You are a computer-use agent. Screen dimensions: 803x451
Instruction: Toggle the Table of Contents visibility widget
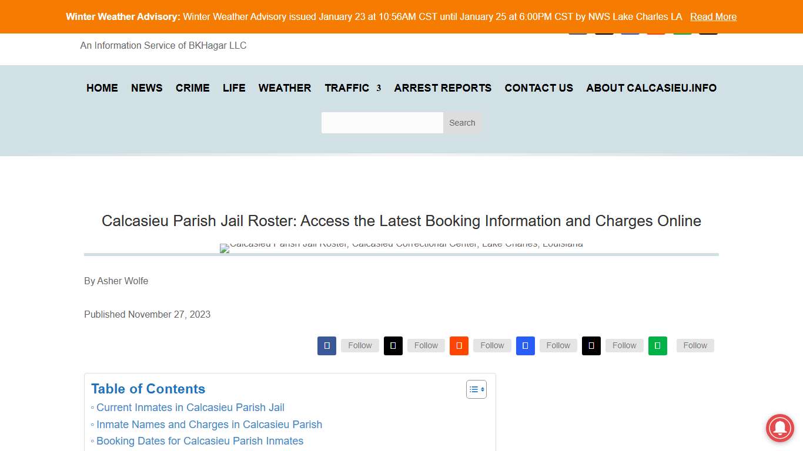476,389
